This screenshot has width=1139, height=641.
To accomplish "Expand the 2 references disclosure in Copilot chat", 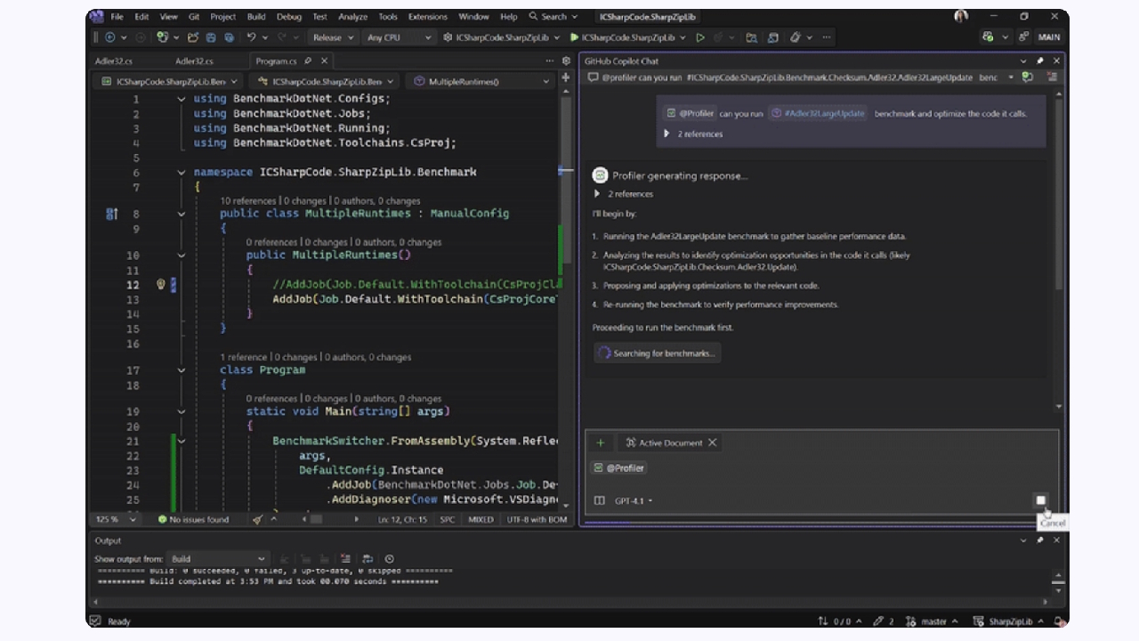I will [x=597, y=193].
